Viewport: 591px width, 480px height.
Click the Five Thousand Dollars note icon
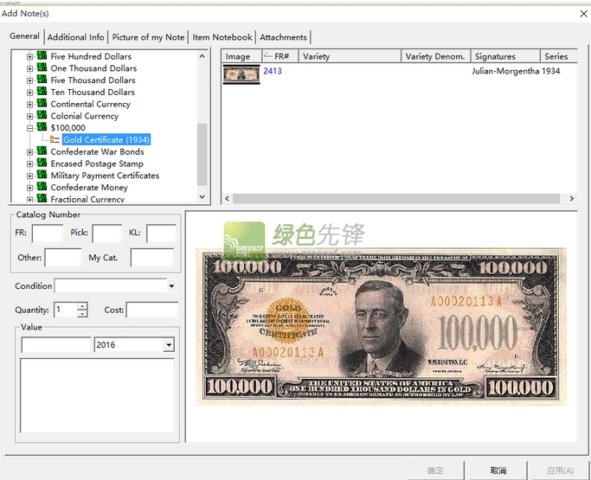[42, 80]
